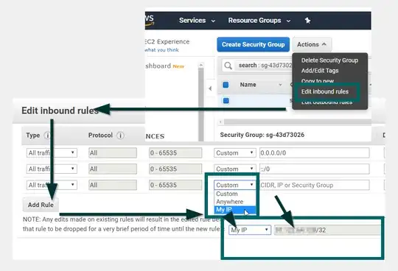Sort by the Name column header

248,85
